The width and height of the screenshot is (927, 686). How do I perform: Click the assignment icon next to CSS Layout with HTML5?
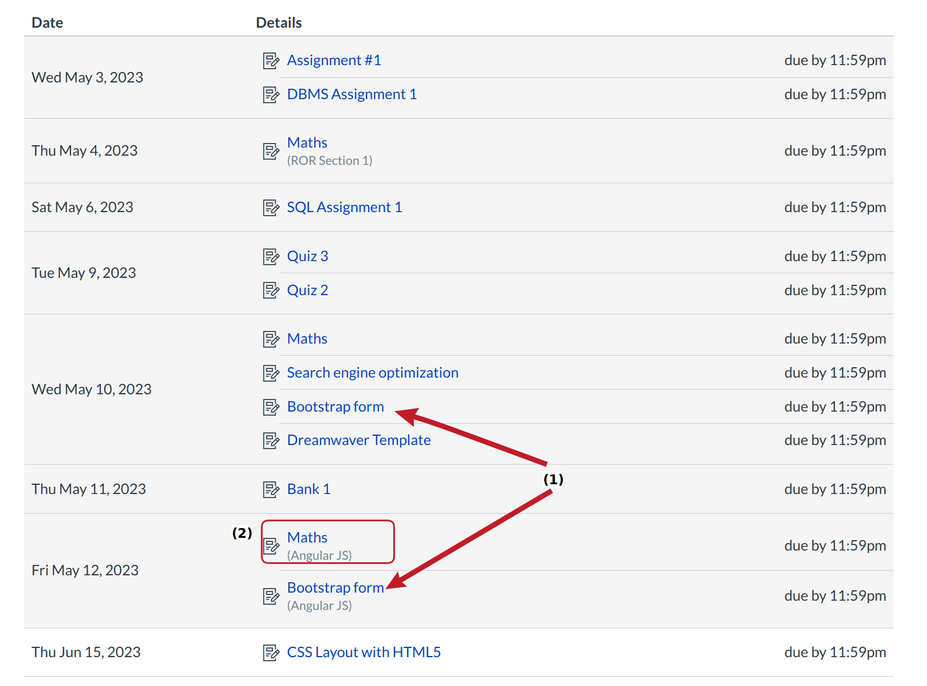[x=271, y=653]
